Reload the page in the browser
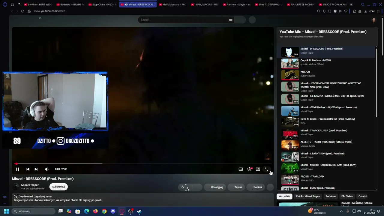The width and height of the screenshot is (384, 216). (x=22, y=11)
